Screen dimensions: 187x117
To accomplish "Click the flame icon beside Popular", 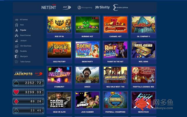I will 17,30.
